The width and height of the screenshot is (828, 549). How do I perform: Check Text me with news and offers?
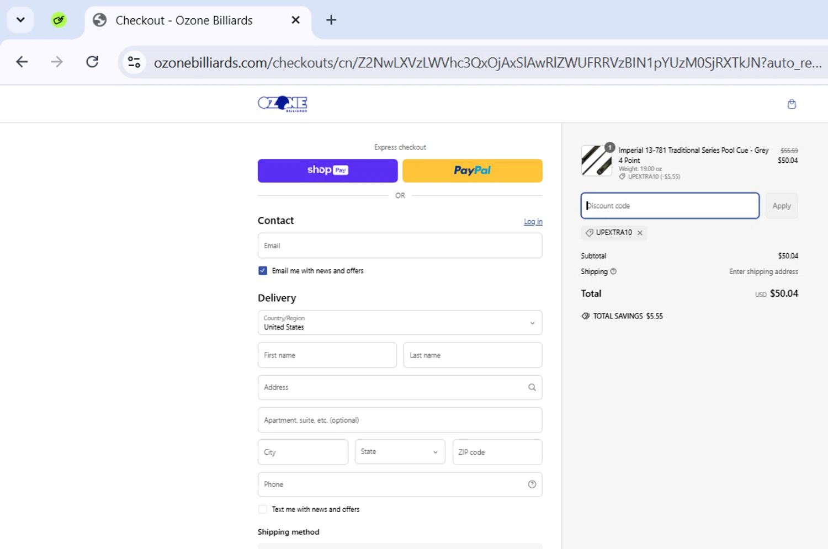pyautogui.click(x=263, y=509)
